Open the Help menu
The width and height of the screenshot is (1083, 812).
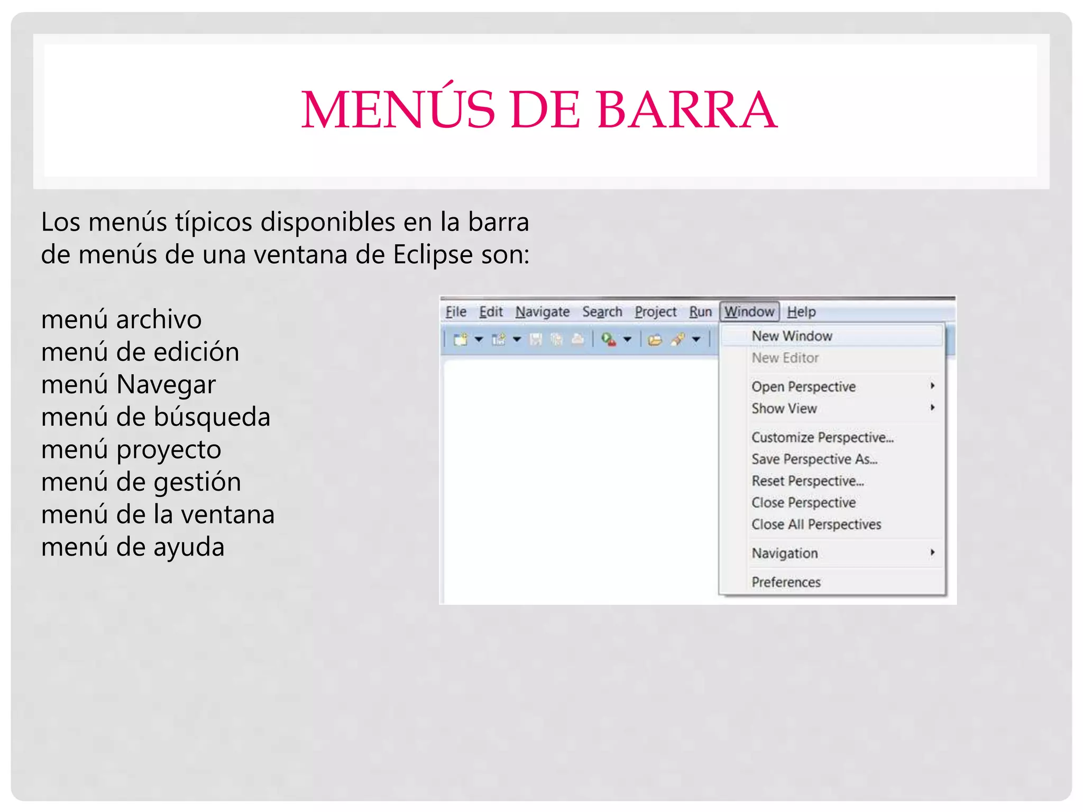coord(801,312)
